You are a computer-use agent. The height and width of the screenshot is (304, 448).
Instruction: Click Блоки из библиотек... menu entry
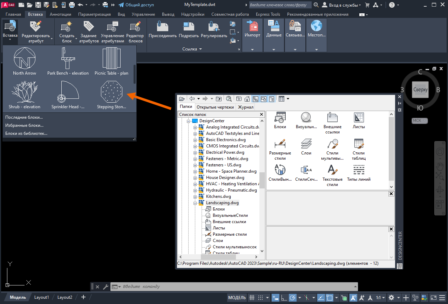tap(26, 133)
